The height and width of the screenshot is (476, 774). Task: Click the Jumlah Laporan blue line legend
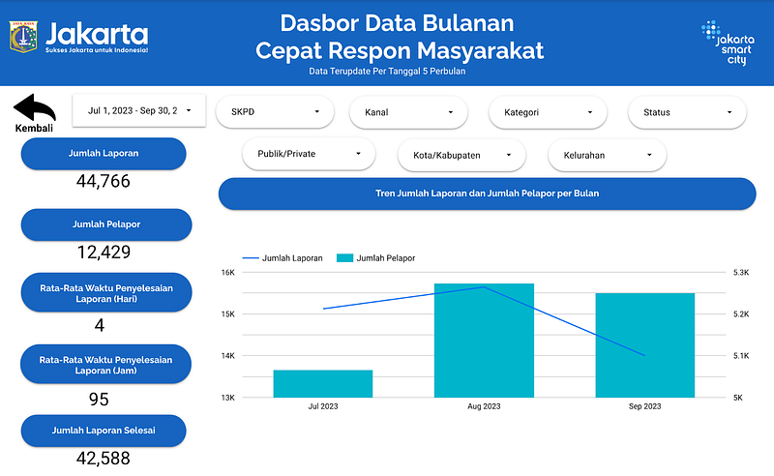[x=283, y=258]
